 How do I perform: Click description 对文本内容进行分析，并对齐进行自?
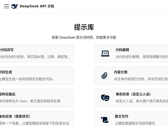pos(141,79)
